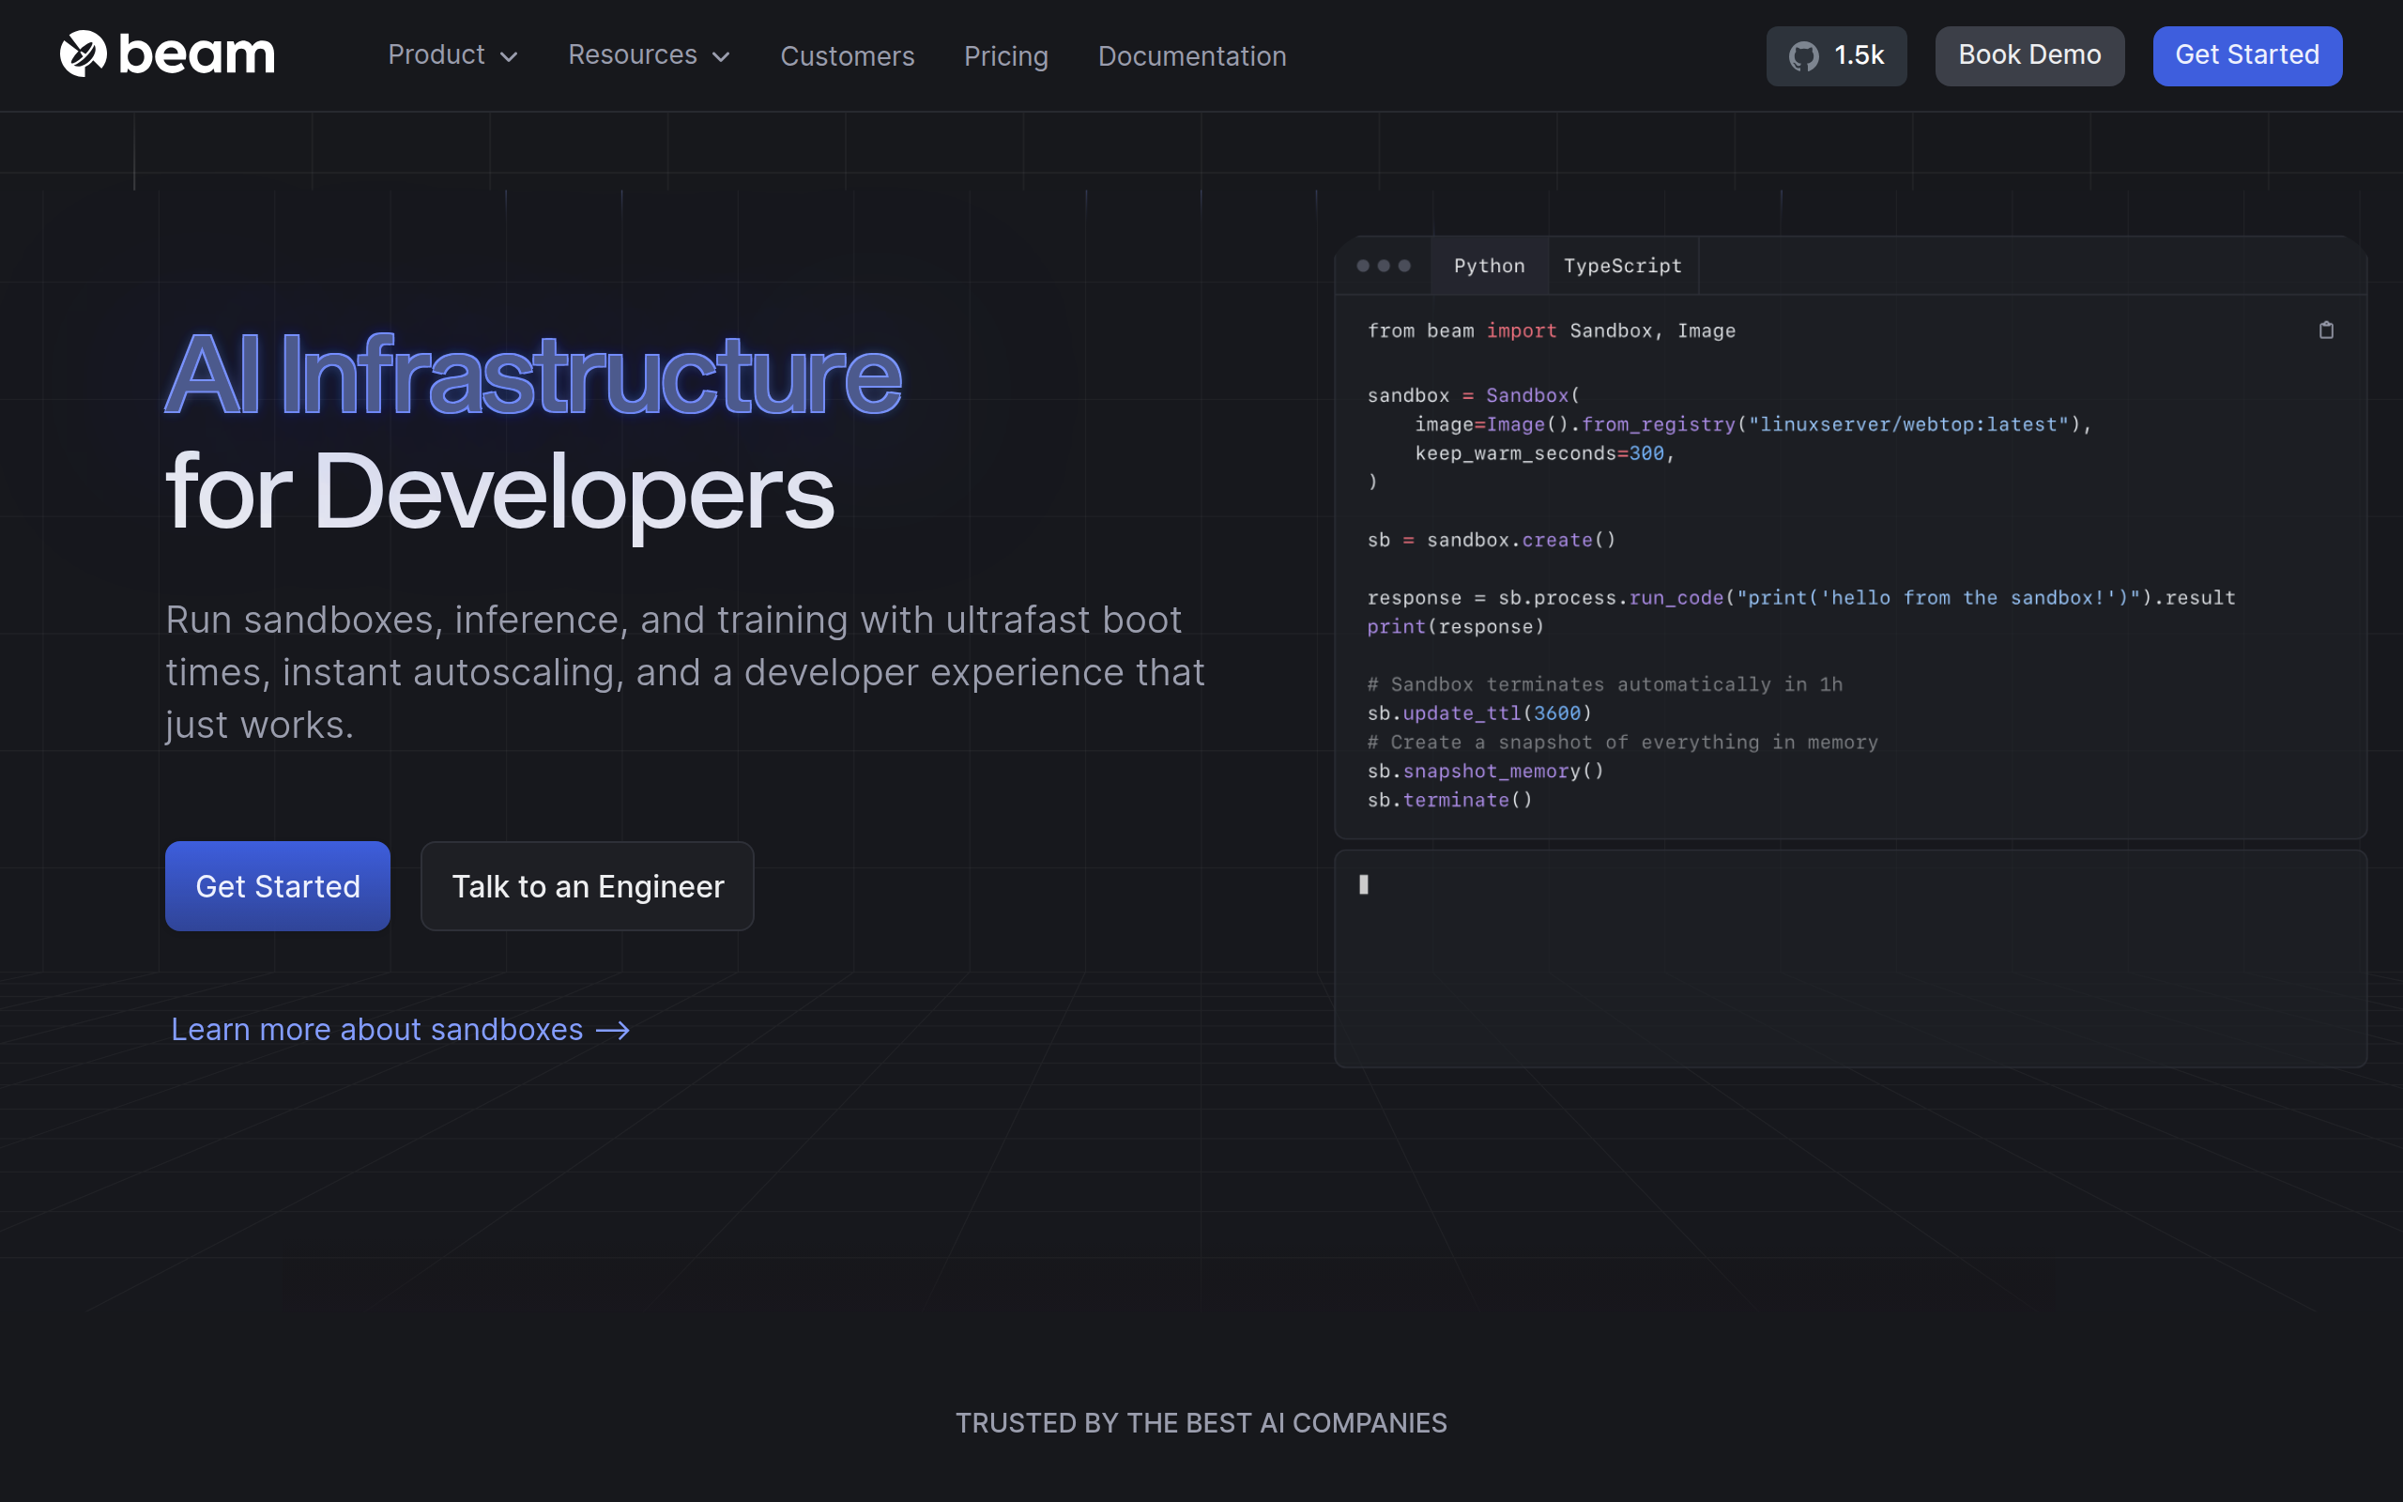Click the arrow icon next to sandboxes link
Viewport: 2403px width, 1502px height.
[615, 1030]
